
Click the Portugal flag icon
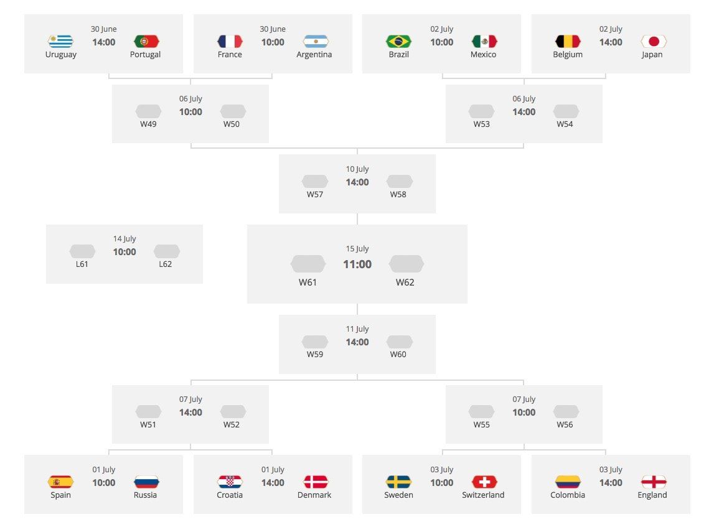[146, 42]
